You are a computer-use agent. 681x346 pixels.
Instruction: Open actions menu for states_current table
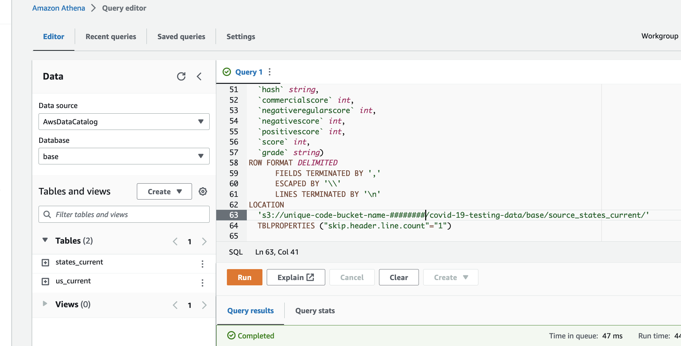point(202,264)
